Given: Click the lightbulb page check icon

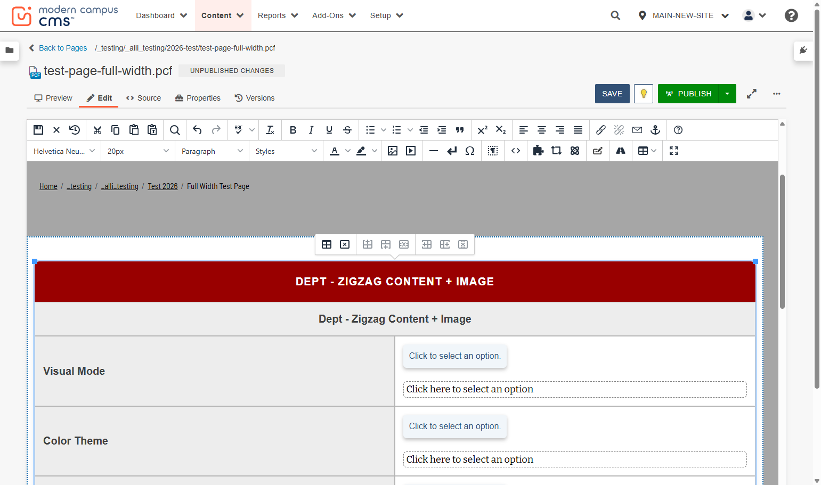Looking at the screenshot, I should click(644, 94).
